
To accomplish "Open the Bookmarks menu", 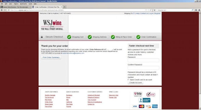I will [24, 4].
